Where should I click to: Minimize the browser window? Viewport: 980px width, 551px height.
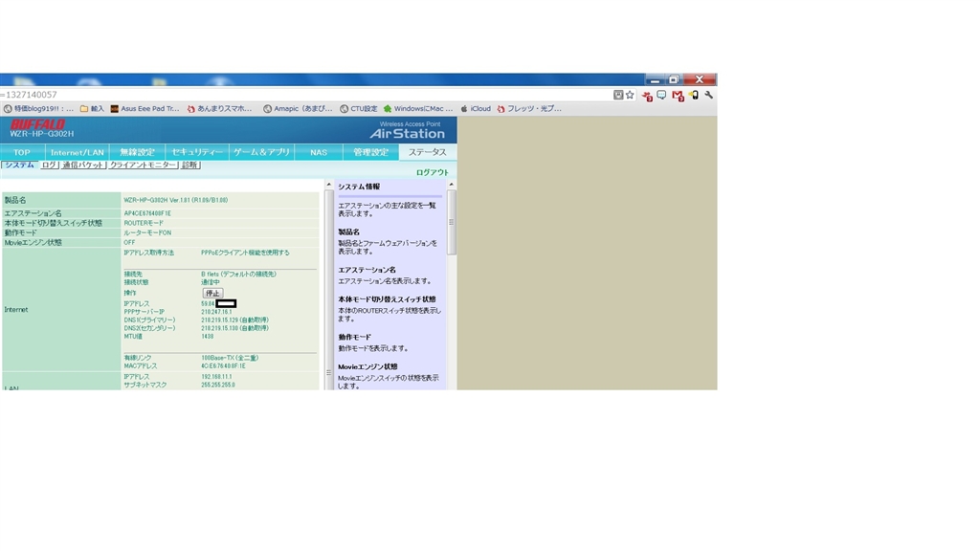click(x=655, y=80)
